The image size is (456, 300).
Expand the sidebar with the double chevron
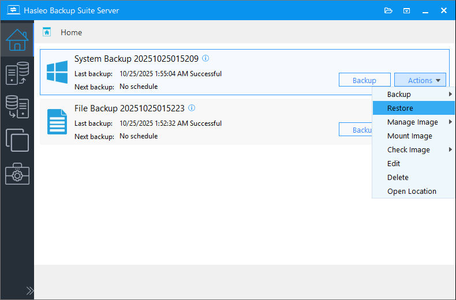tap(29, 291)
